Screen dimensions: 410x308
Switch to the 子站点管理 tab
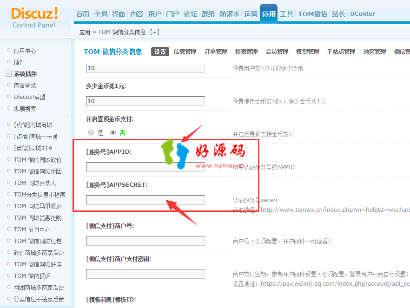coord(341,52)
